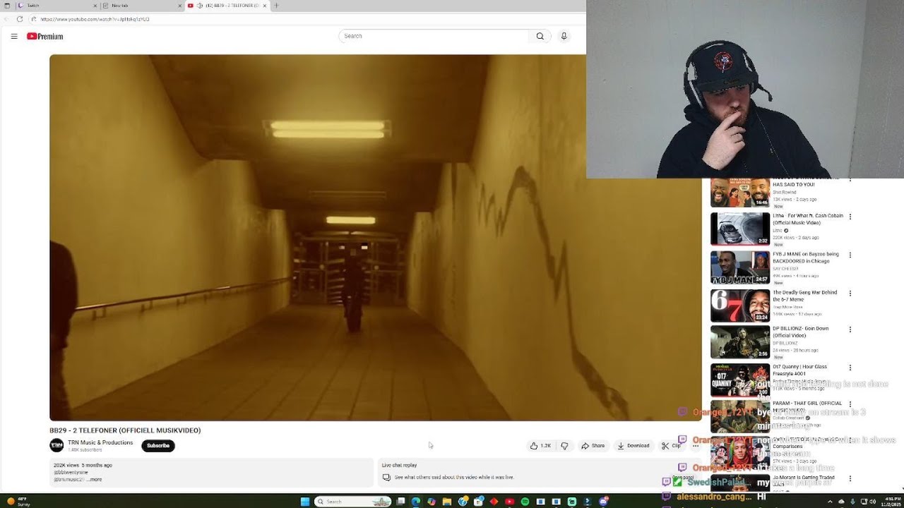904x508 pixels.
Task: Dislike the BB29 video
Action: click(564, 446)
